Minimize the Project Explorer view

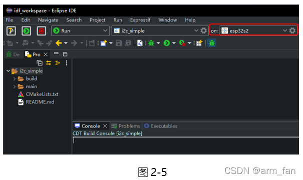click(56, 53)
